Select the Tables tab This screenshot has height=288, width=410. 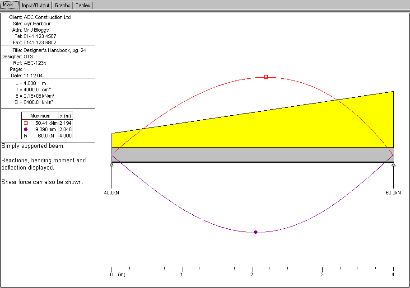click(83, 5)
